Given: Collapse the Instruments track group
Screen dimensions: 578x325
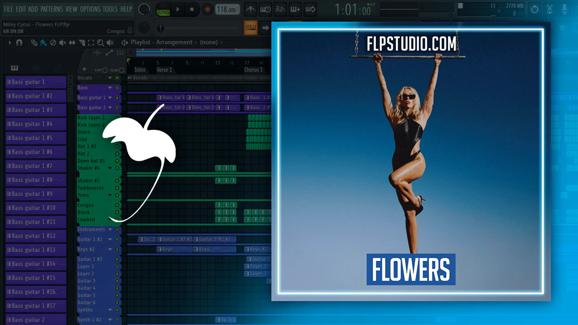Looking at the screenshot, I should 110,229.
